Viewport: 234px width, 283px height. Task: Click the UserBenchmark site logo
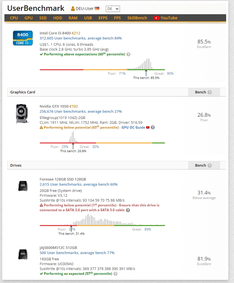36,9
